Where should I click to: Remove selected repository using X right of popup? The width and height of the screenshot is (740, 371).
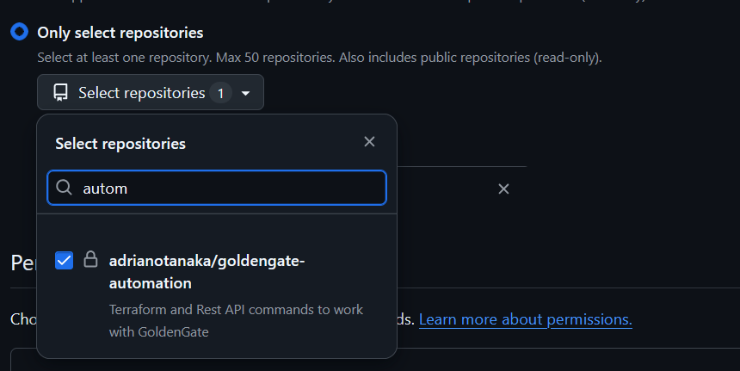(503, 189)
